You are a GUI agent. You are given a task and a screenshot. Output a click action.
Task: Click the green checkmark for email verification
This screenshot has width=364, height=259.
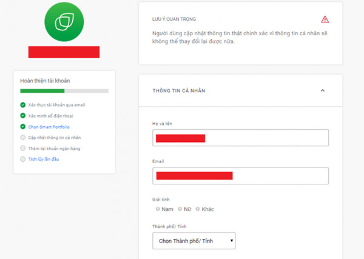click(22, 105)
